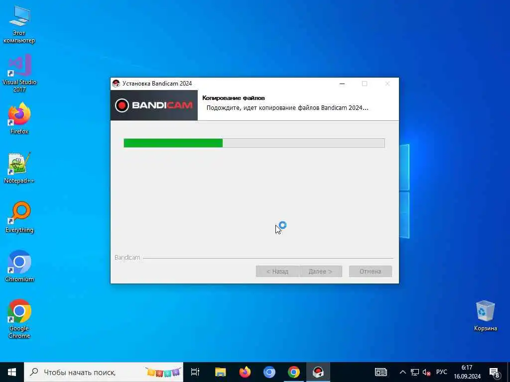
Task: Click the Bandicam logo banner
Action: point(154,105)
